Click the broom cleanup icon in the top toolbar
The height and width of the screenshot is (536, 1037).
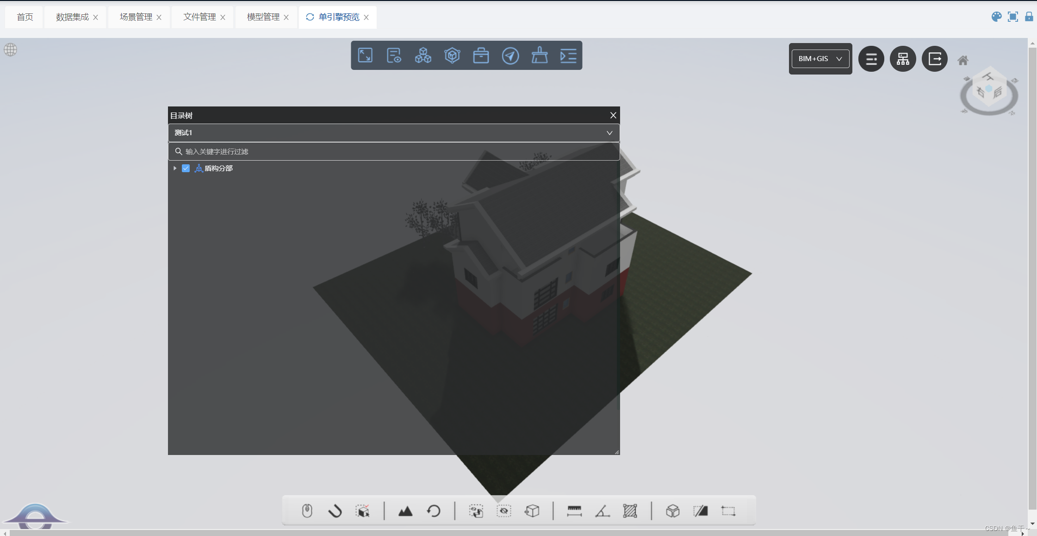tap(540, 56)
